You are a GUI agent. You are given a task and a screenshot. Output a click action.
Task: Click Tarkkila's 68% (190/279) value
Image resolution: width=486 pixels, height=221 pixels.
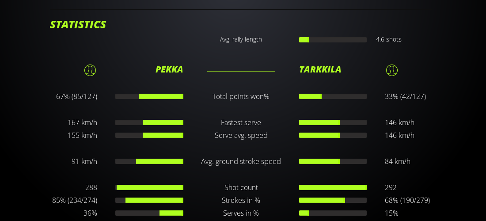pos(407,200)
